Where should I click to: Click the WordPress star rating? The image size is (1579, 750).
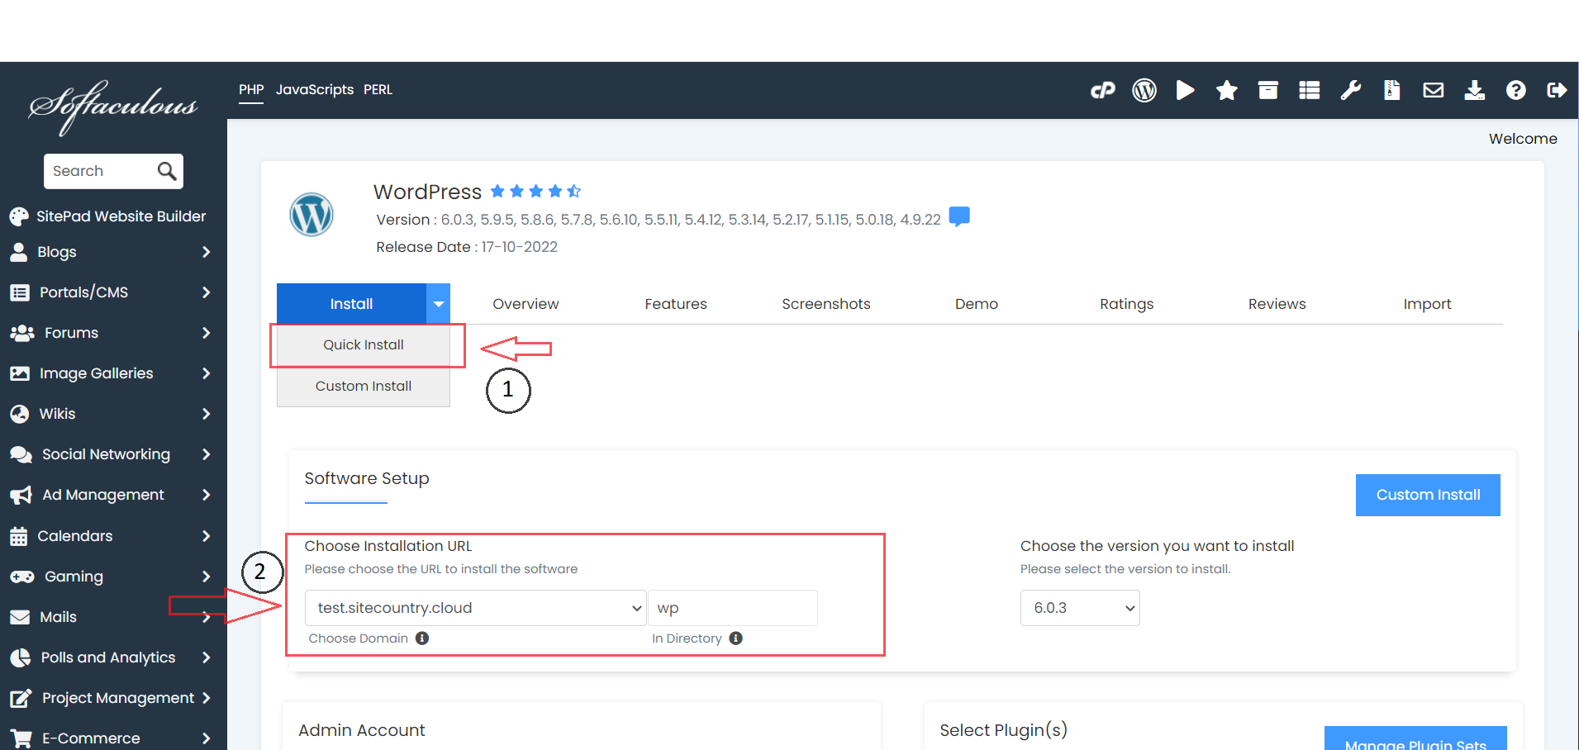pyautogui.click(x=535, y=192)
